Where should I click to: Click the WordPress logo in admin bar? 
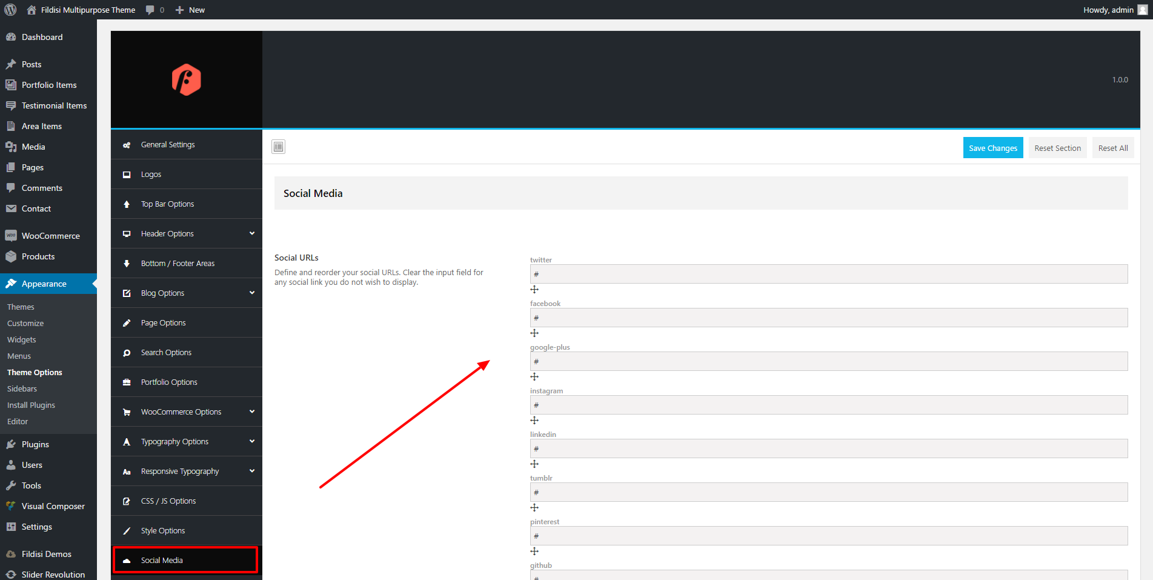pos(10,10)
